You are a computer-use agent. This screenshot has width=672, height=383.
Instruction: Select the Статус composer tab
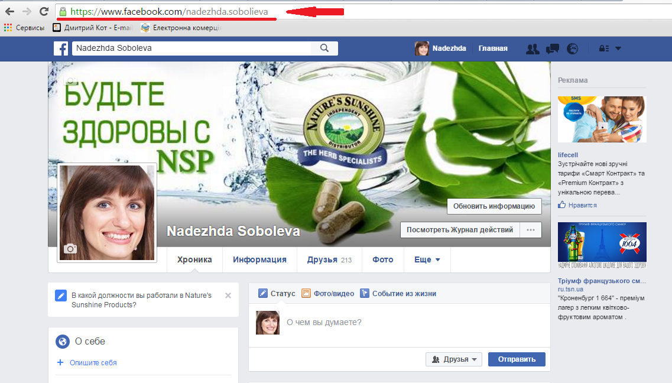[x=277, y=294]
